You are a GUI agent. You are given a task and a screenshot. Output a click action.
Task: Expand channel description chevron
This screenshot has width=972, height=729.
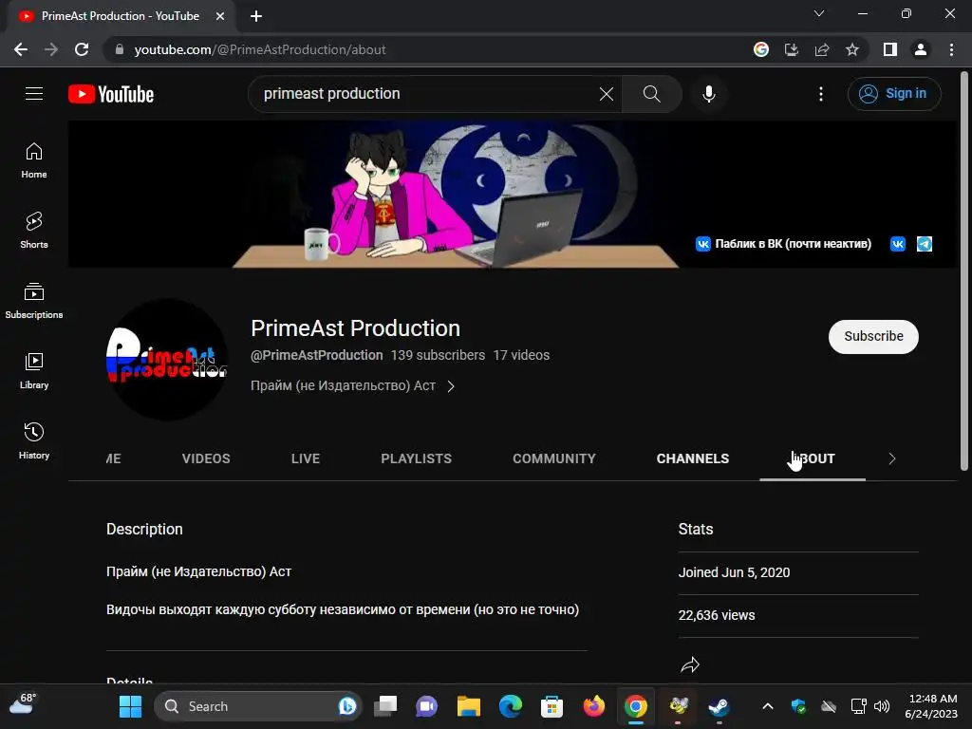pyautogui.click(x=451, y=386)
